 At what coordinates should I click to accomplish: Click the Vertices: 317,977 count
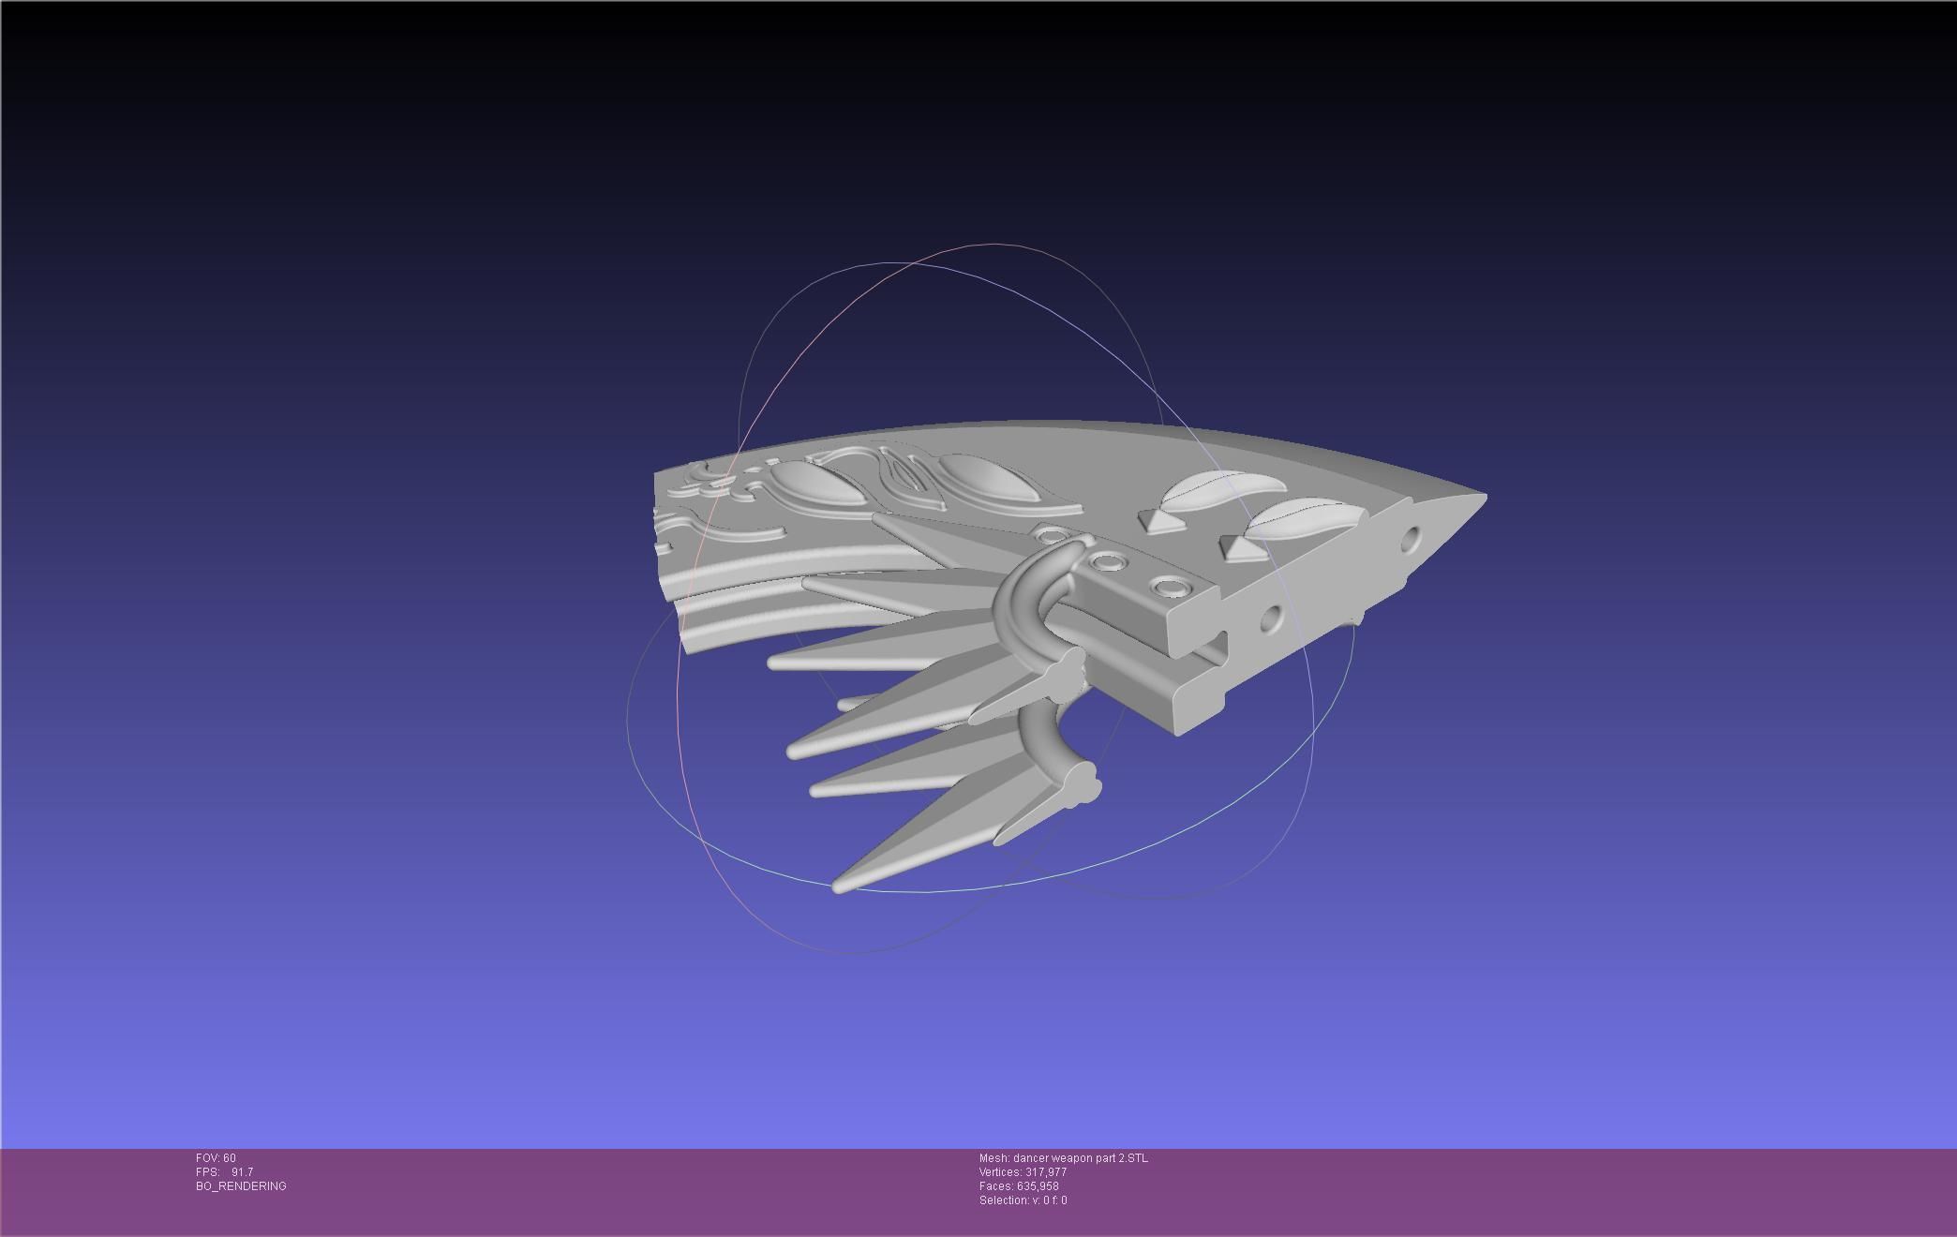[x=1023, y=1172]
